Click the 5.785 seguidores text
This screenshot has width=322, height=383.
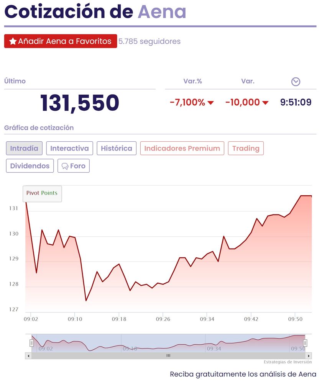pos(149,41)
